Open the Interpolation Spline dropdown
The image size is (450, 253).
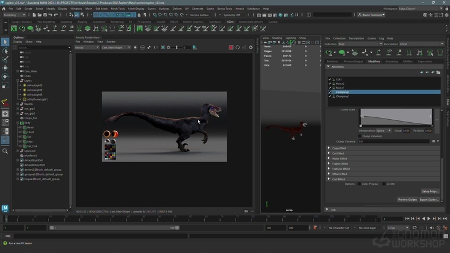point(383,130)
